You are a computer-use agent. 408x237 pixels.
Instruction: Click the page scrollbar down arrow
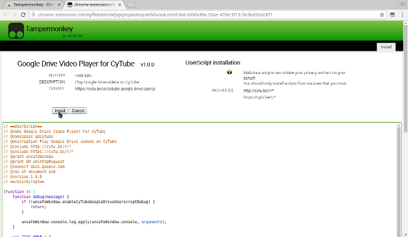(x=405, y=234)
